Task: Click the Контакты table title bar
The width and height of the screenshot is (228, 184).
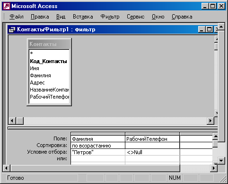Action: click(49, 44)
